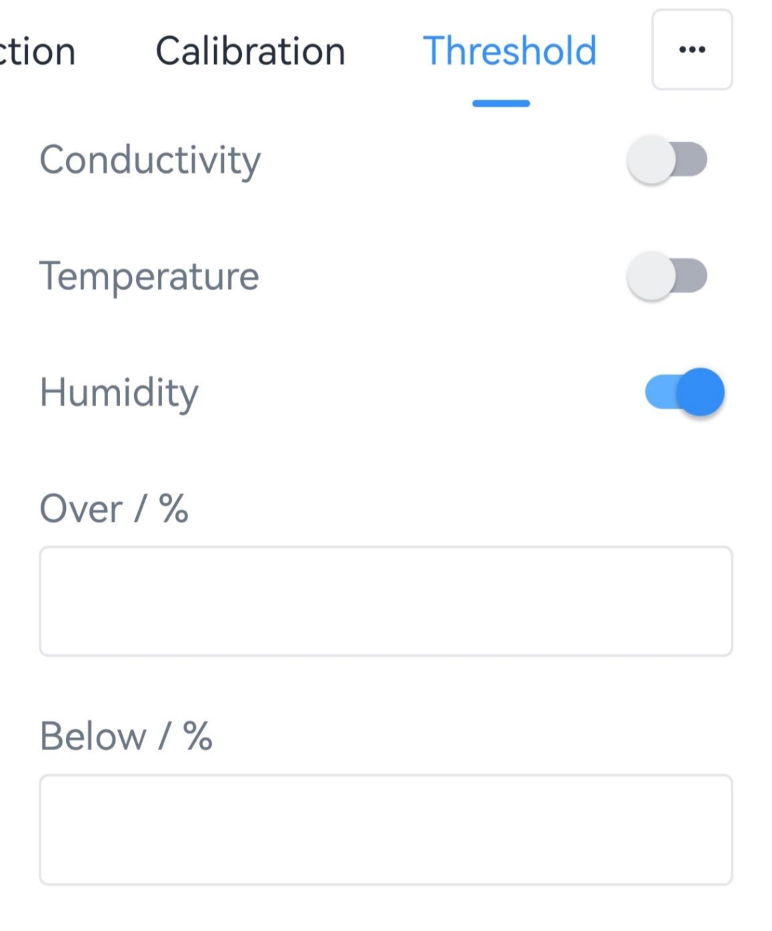This screenshot has height=931, width=772.
Task: Click the blue underline beneath Threshold
Action: tap(501, 103)
